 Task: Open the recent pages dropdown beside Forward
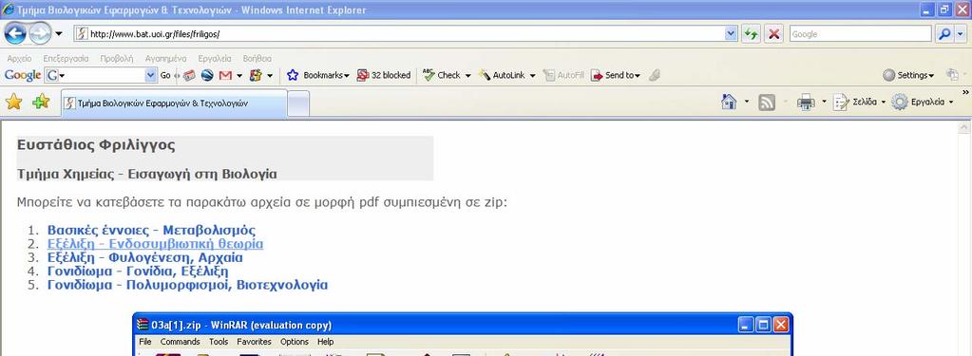coord(59,34)
